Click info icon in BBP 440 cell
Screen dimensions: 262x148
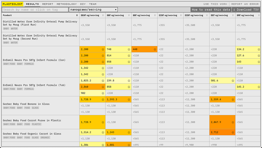[155, 49]
